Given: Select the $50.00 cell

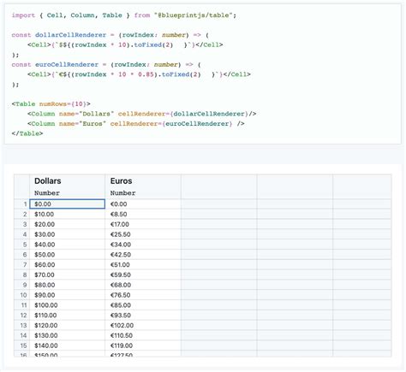Looking at the screenshot, I should click(x=67, y=255).
